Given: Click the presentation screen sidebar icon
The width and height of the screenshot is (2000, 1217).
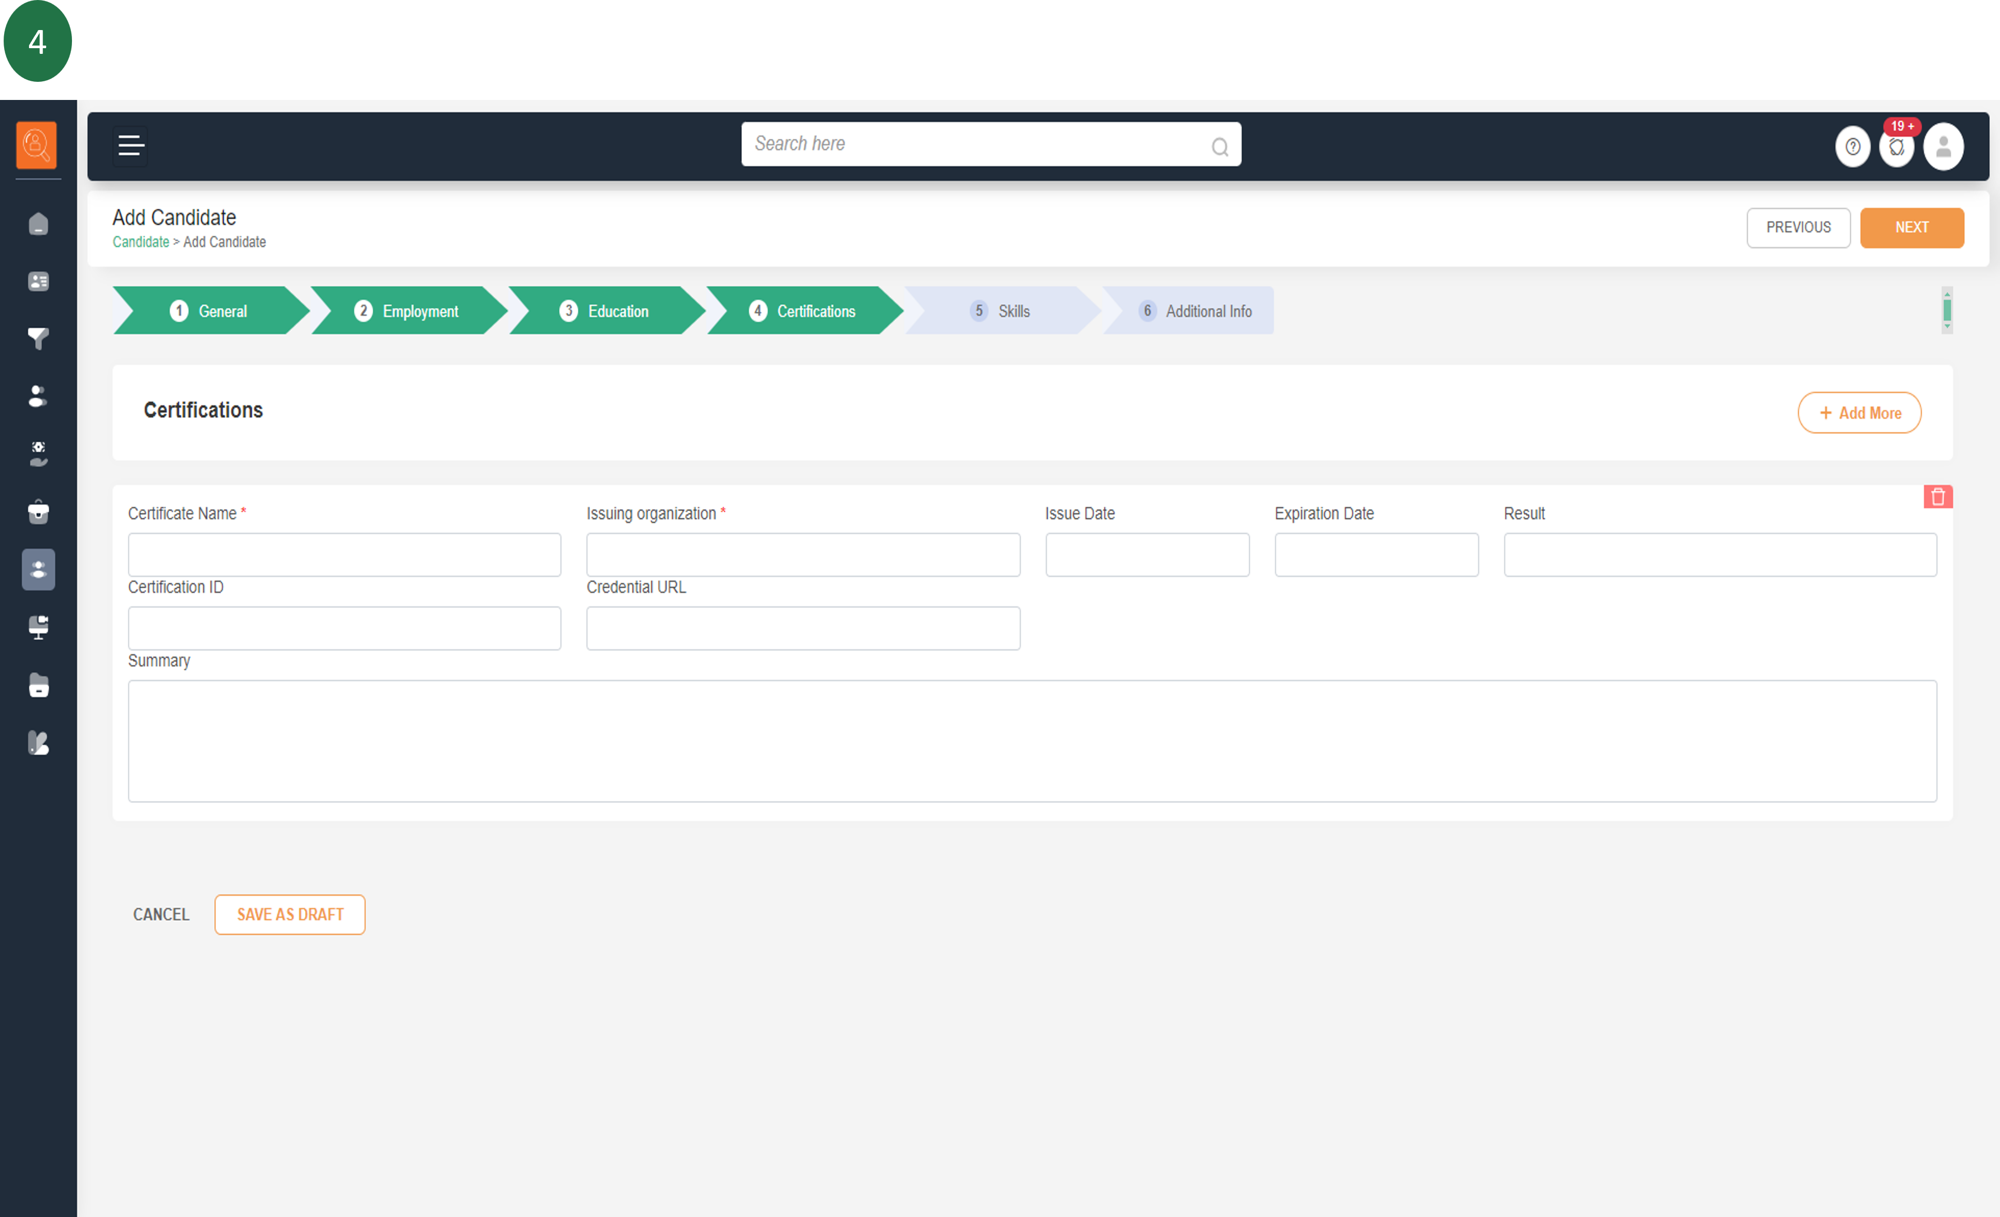Looking at the screenshot, I should pyautogui.click(x=38, y=627).
